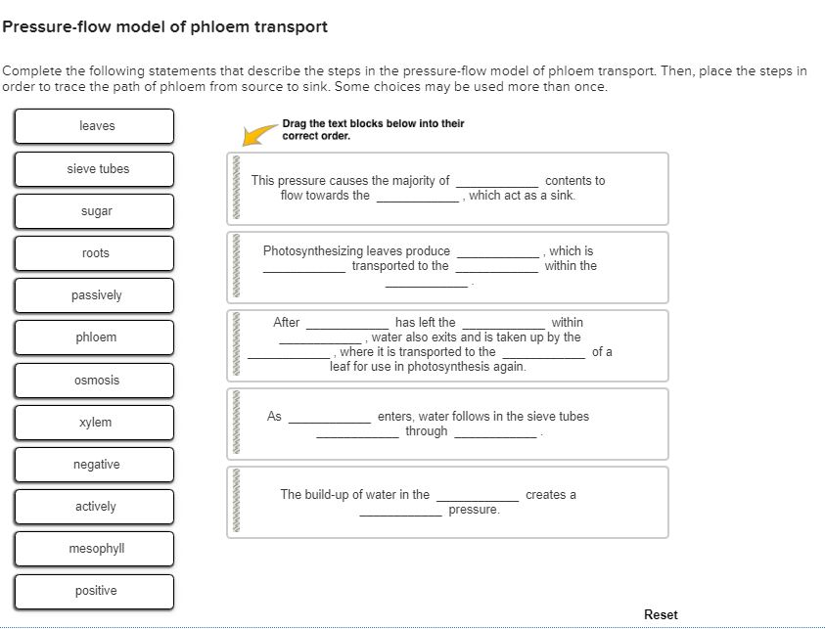Screen dimensions: 825x629
Task: Select the 'Pressure-flow model of phloem transport' heading
Action: click(164, 27)
